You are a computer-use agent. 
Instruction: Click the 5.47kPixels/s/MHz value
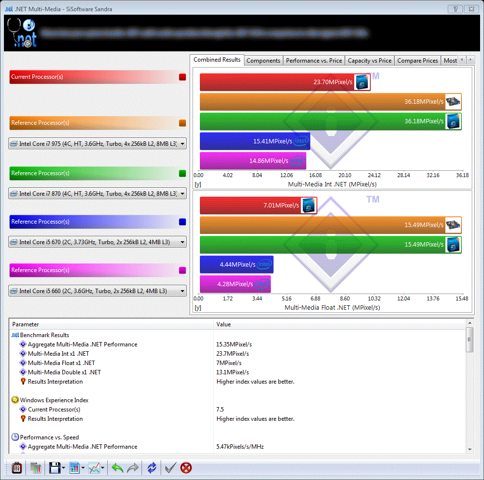point(240,446)
